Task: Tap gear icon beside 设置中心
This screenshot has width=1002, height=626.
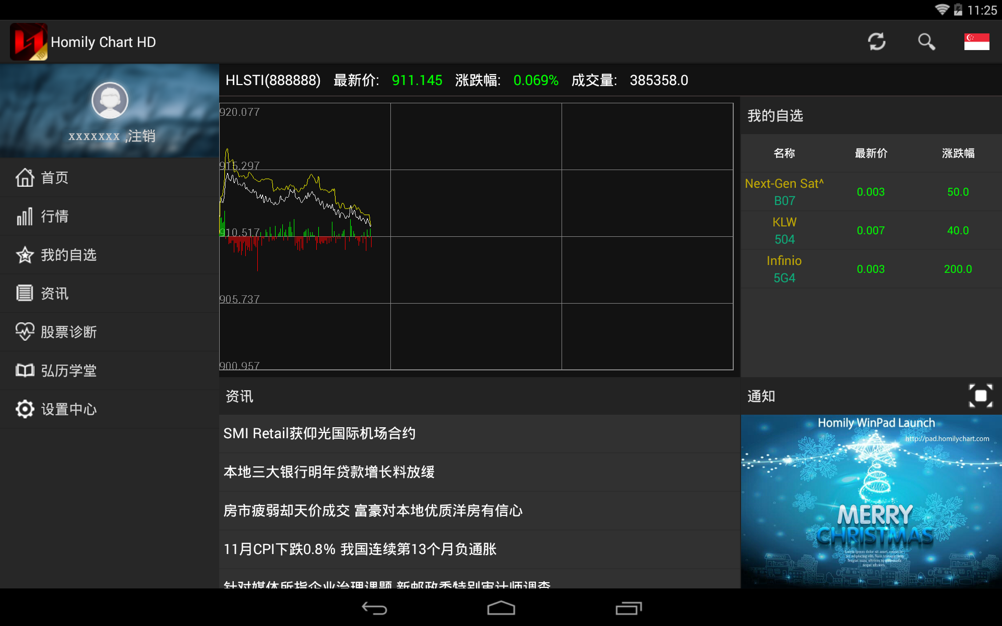Action: click(x=25, y=409)
